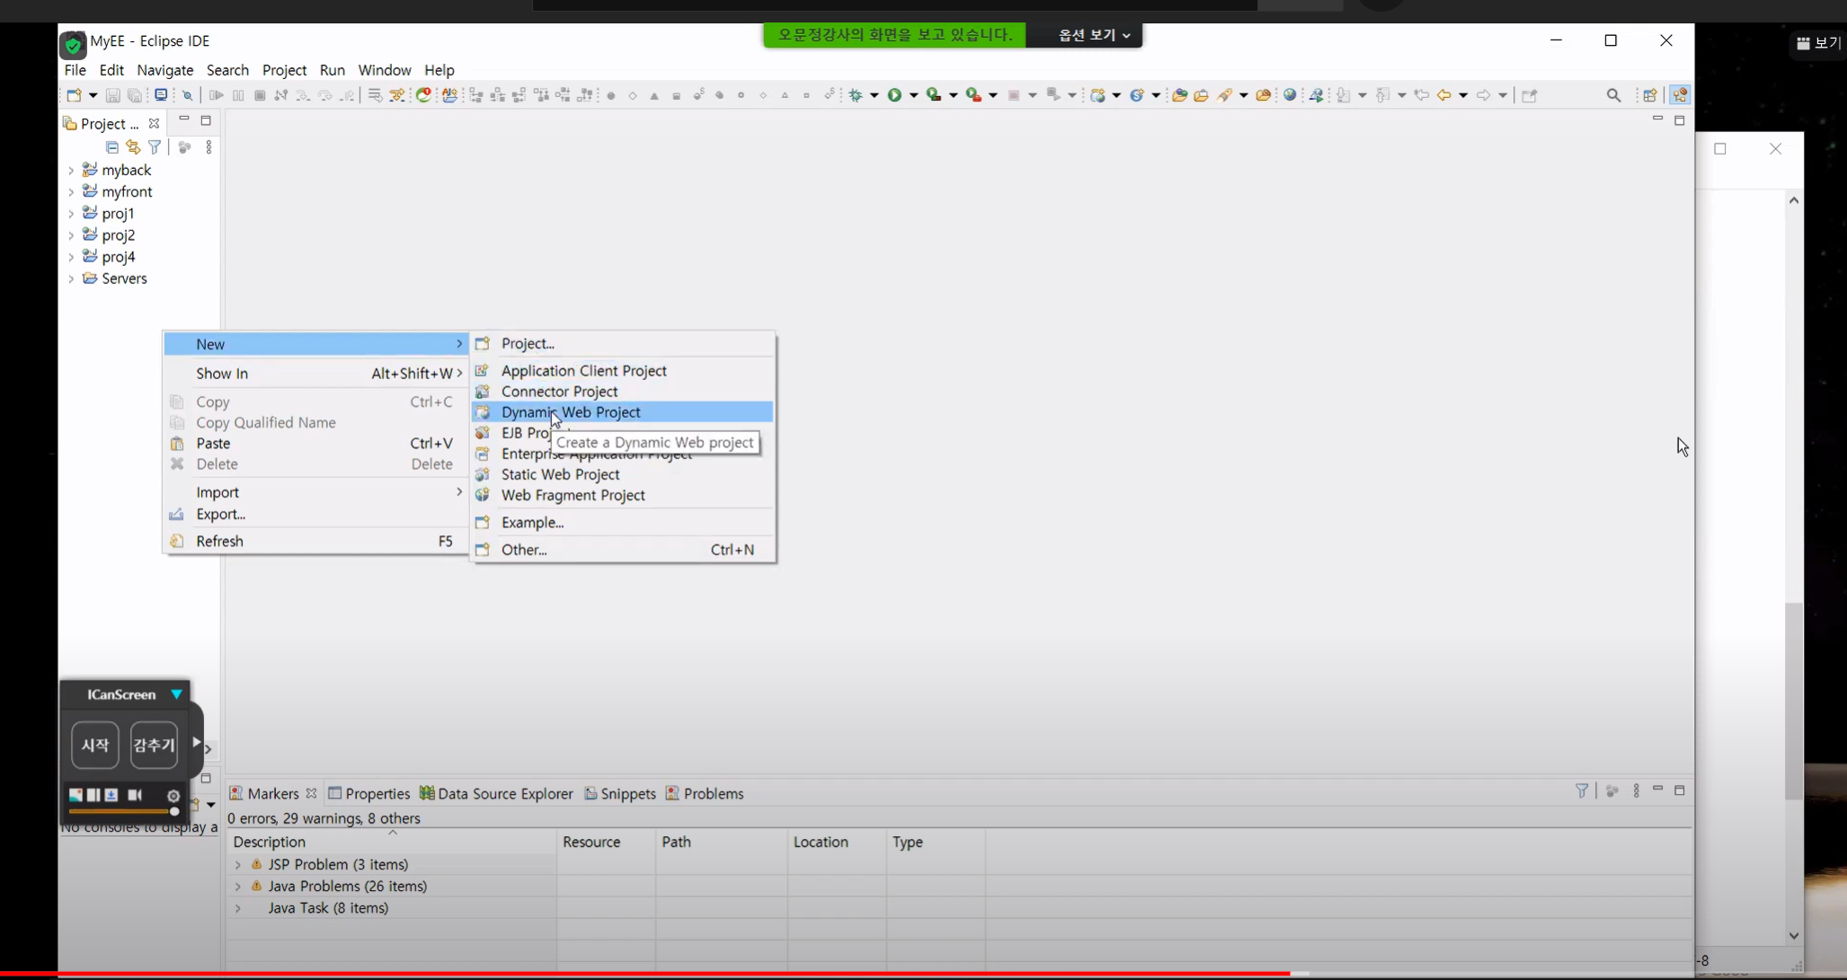Screen dimensions: 1847x980
Task: Click the green Run button icon
Action: (894, 95)
